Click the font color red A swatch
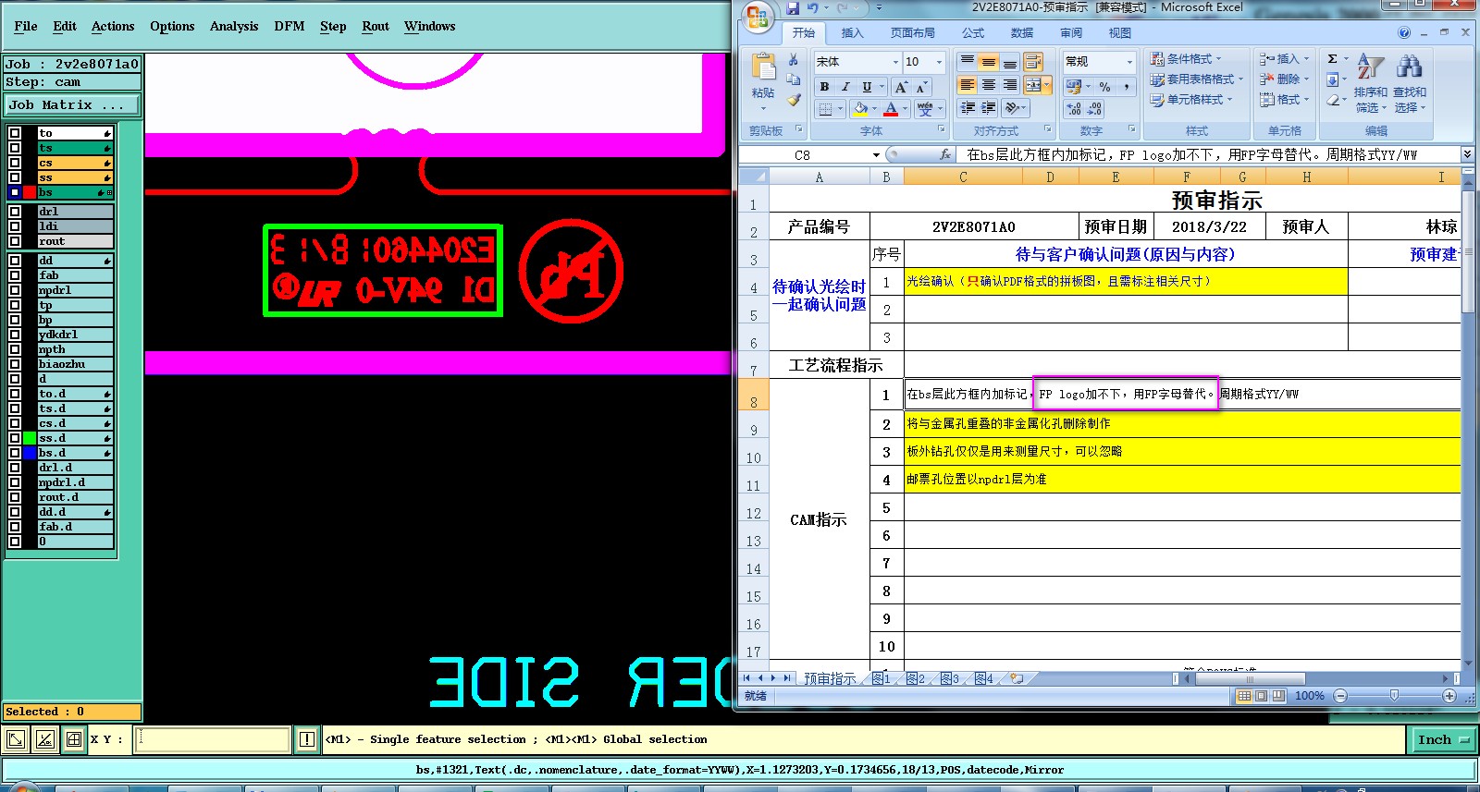Image resolution: width=1480 pixels, height=792 pixels. [x=891, y=109]
